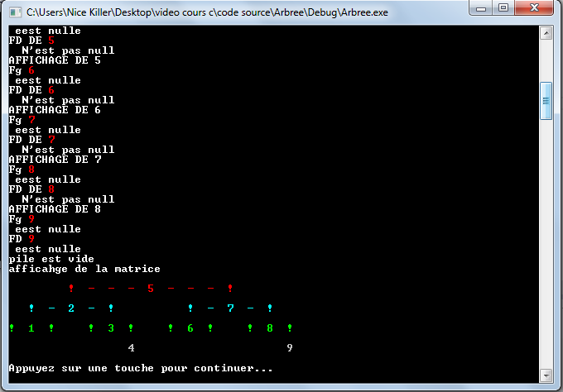Click the line 'AFFICHAGE DE 7'
Screen dimensions: 563x392
pos(55,160)
